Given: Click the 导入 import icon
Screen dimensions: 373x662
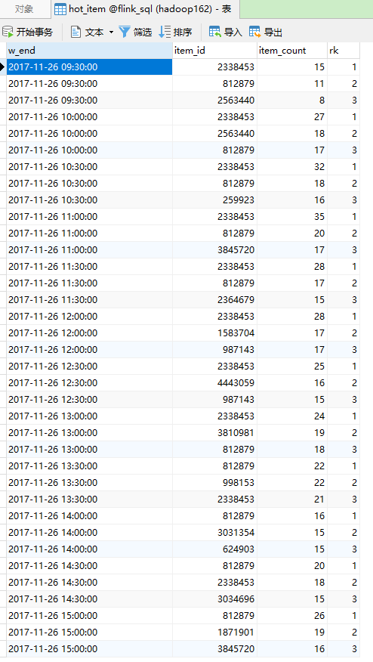Looking at the screenshot, I should [214, 32].
